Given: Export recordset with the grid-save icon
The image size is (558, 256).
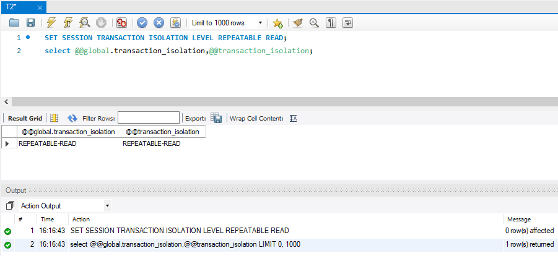Looking at the screenshot, I should (x=216, y=117).
